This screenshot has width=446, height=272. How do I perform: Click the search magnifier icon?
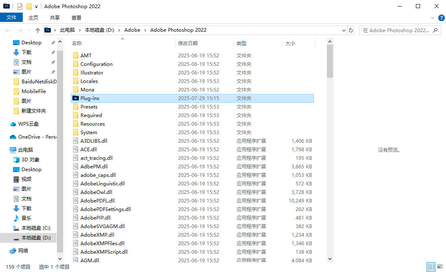[x=435, y=30]
